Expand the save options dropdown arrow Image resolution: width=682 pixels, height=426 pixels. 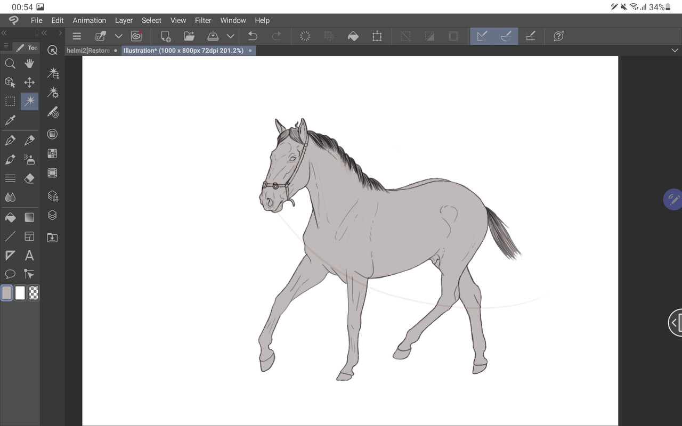230,36
